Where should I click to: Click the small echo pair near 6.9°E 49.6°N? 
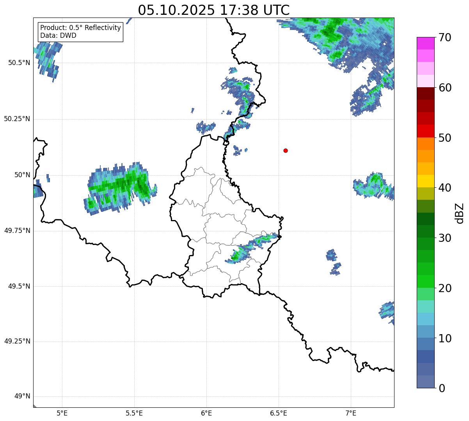[334, 262]
